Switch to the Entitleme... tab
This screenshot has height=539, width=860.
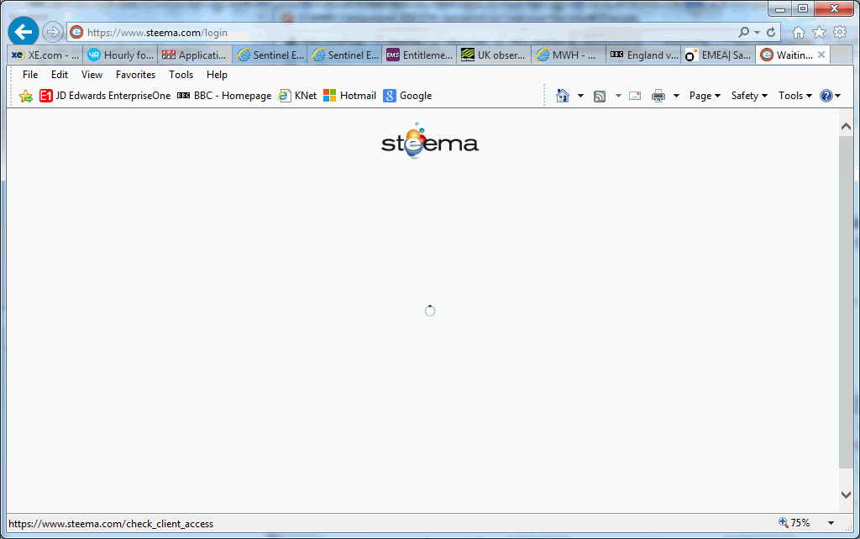(420, 55)
